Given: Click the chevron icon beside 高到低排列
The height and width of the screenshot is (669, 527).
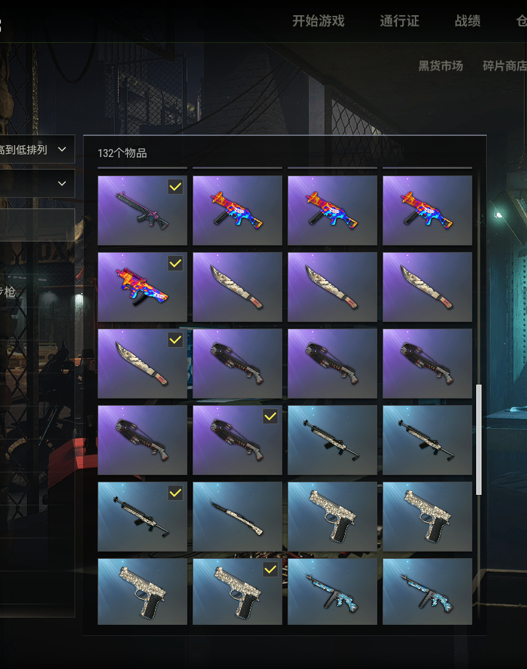Looking at the screenshot, I should click(x=62, y=149).
